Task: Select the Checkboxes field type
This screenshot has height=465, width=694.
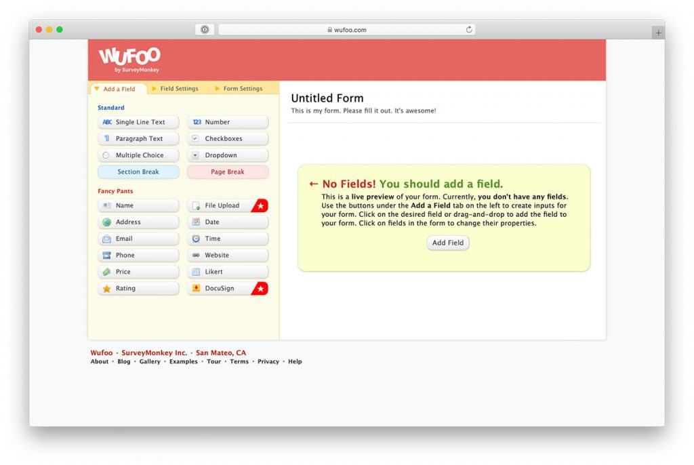Action: 228,138
